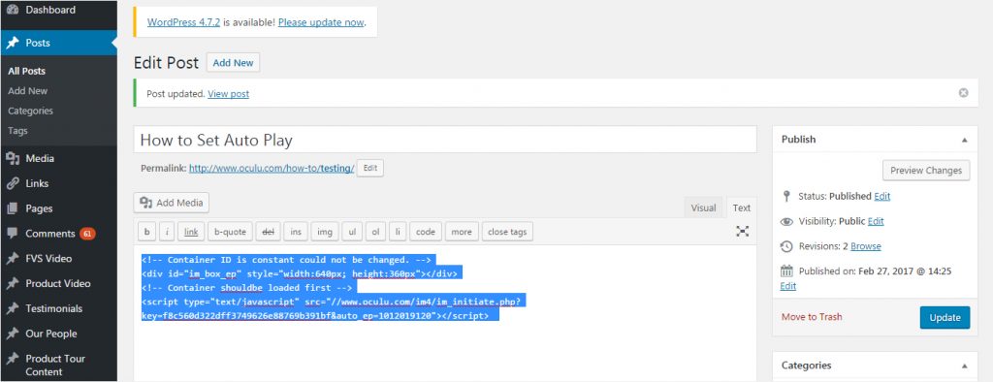Open Categories under Posts menu

point(30,111)
